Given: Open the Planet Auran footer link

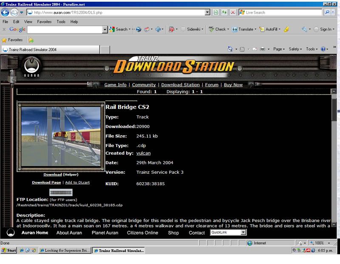Looking at the screenshot, I should 105,233.
